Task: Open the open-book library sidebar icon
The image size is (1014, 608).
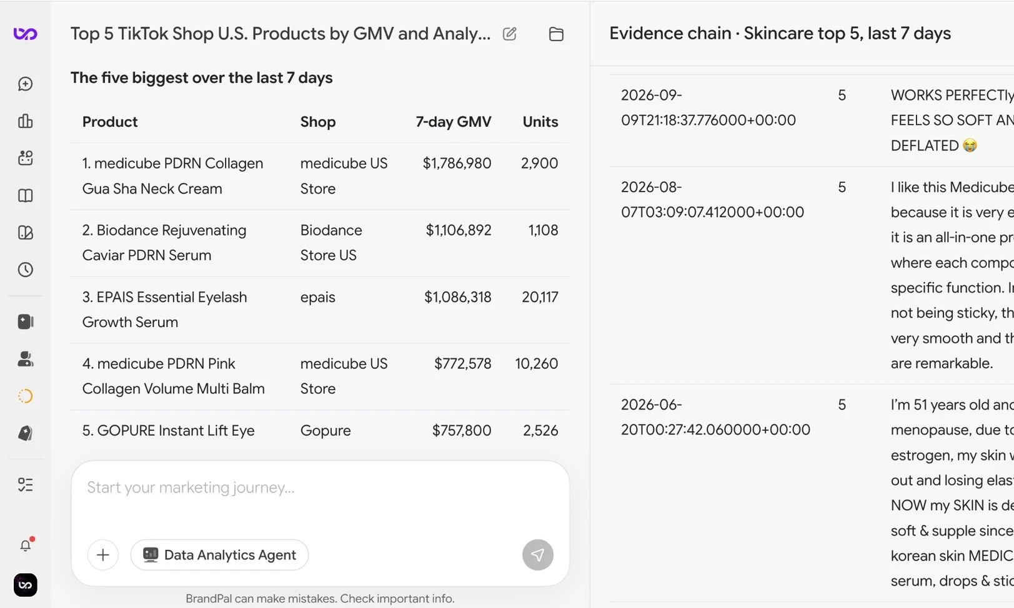Action: click(26, 195)
